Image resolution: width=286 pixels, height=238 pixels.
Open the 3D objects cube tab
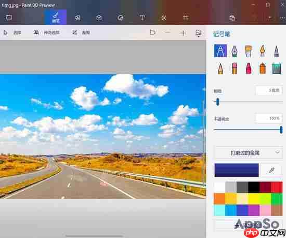point(99,18)
